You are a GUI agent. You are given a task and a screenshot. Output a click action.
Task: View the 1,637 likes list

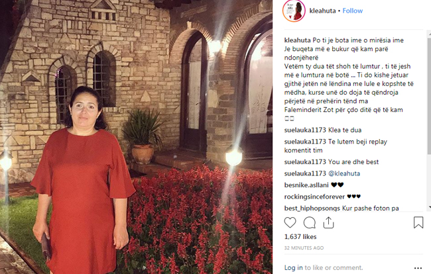tap(300, 237)
